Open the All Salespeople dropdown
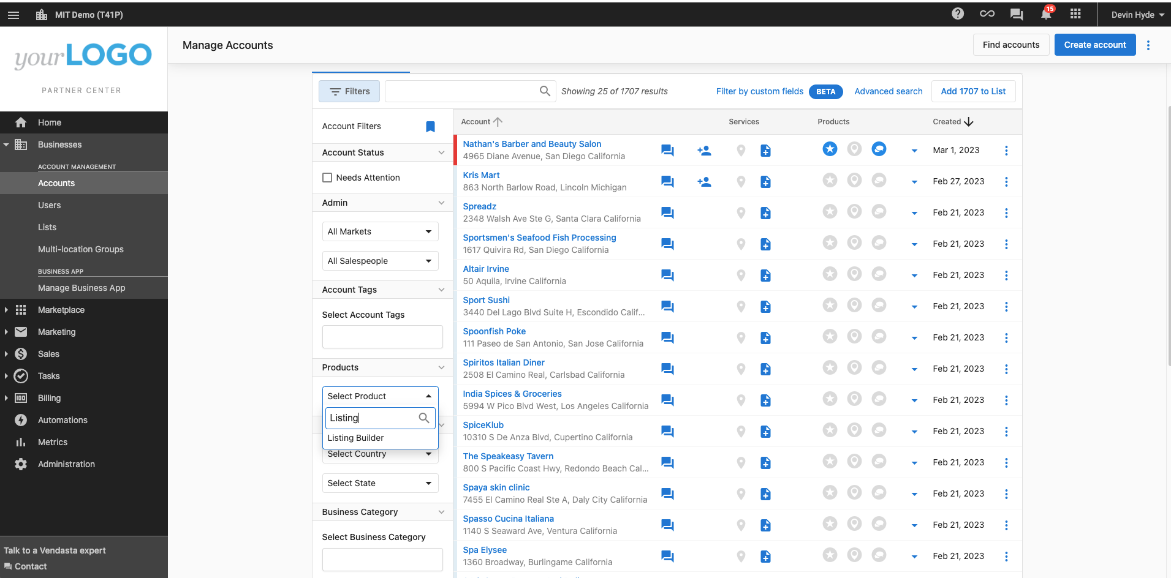This screenshot has height=578, width=1171. tap(381, 261)
